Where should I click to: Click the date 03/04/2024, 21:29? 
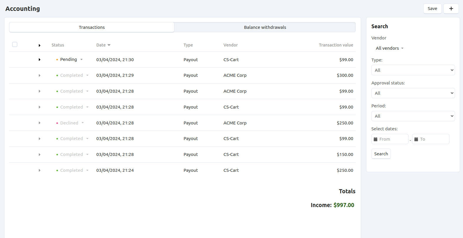tap(115, 75)
